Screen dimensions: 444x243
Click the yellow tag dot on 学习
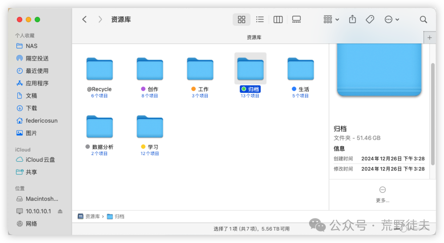(143, 147)
